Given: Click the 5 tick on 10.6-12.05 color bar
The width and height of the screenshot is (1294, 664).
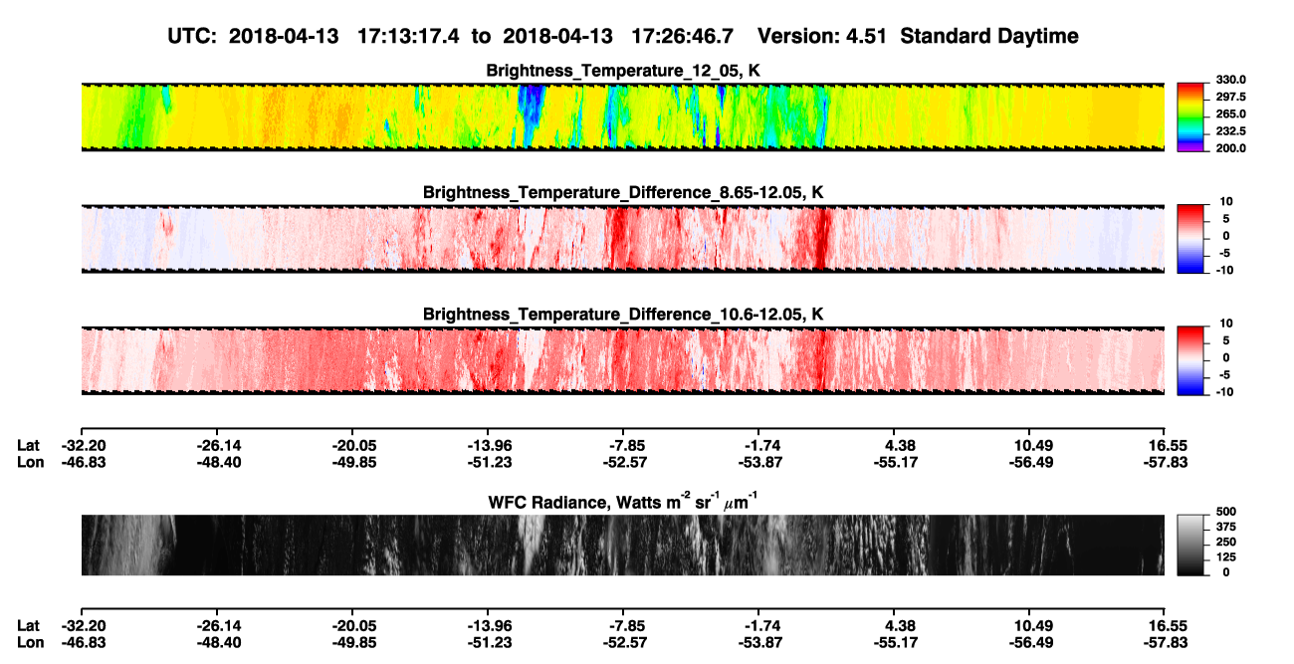Looking at the screenshot, I should tap(1227, 340).
